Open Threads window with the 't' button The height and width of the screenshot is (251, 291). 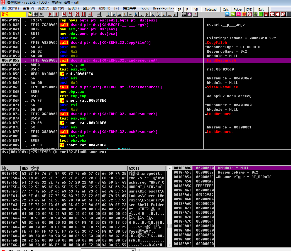click(125, 14)
